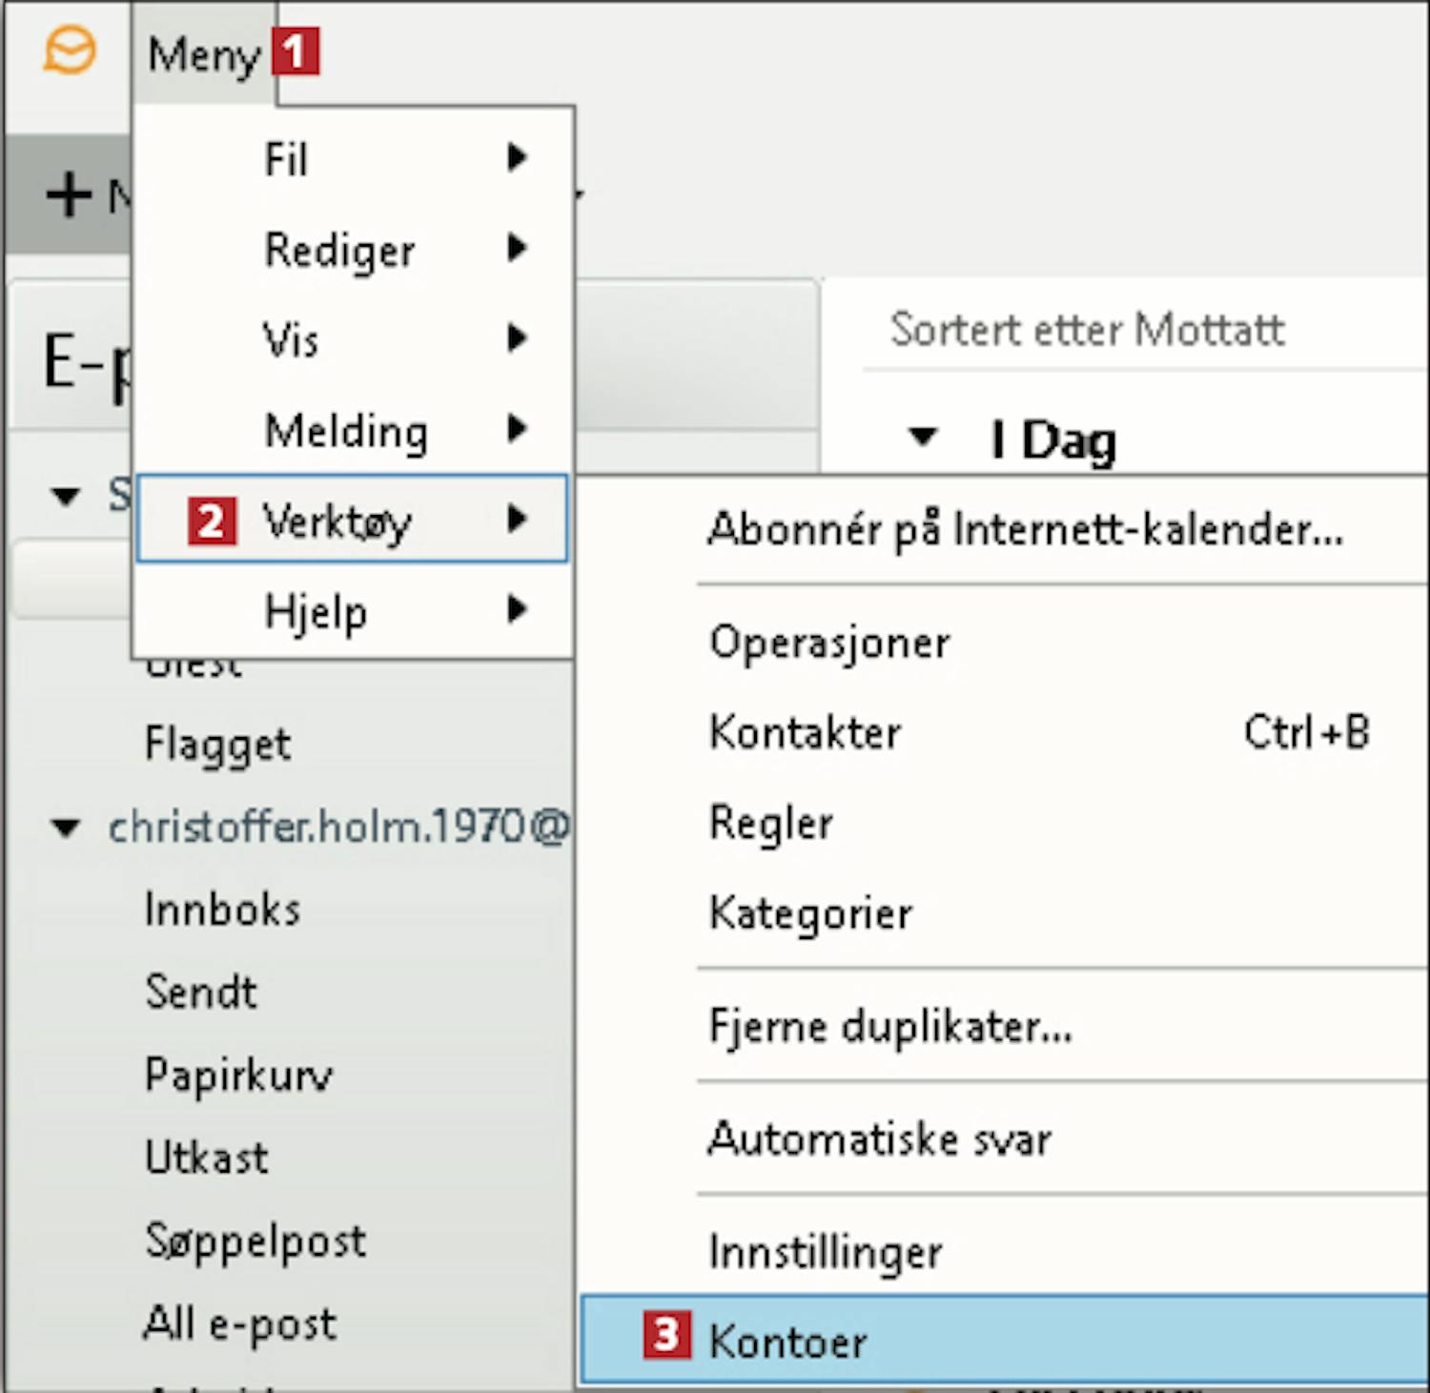Click the plus New message icon
The image size is (1430, 1393).
[x=69, y=196]
